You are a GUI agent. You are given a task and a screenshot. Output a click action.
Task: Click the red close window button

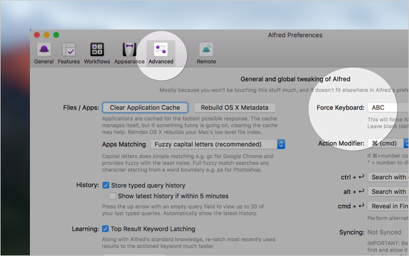click(37, 35)
